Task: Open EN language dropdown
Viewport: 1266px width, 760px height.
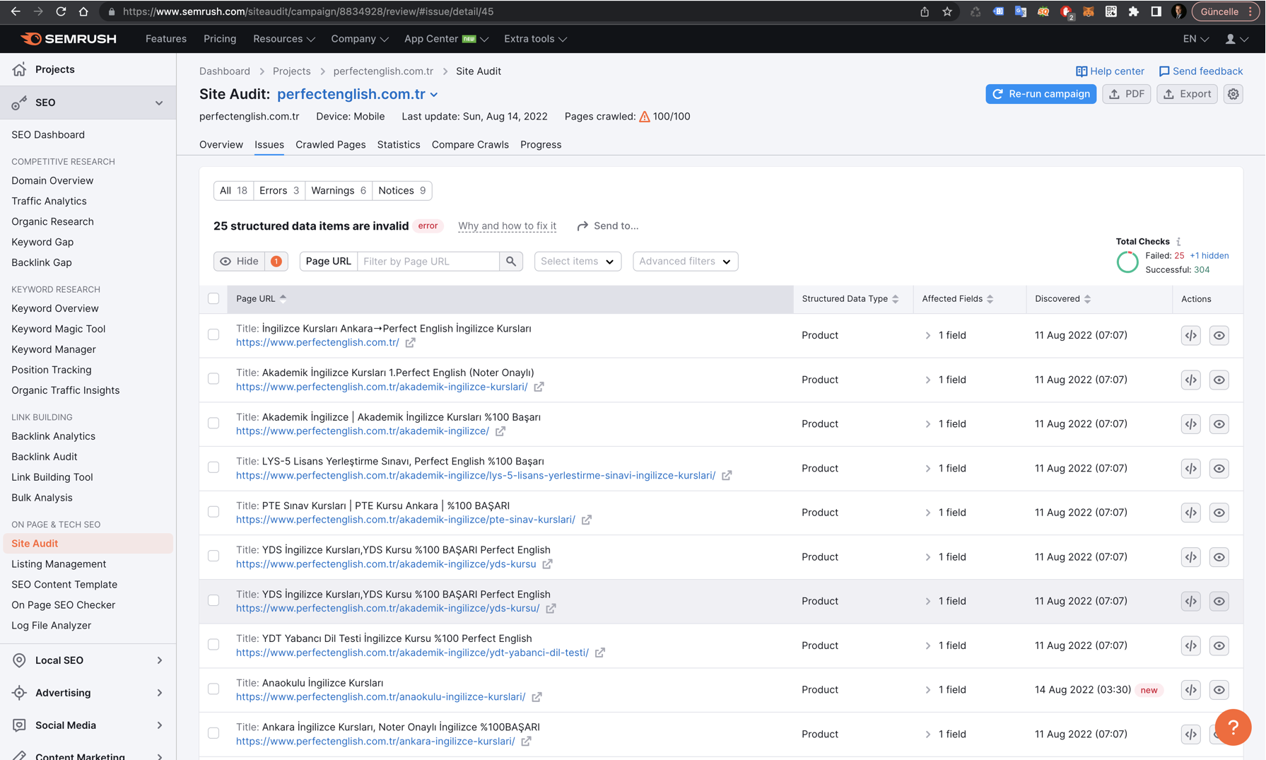Action: click(1196, 39)
